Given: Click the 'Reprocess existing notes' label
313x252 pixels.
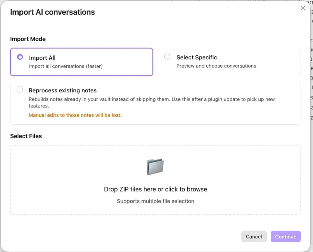Looking at the screenshot, I should pos(63,90).
